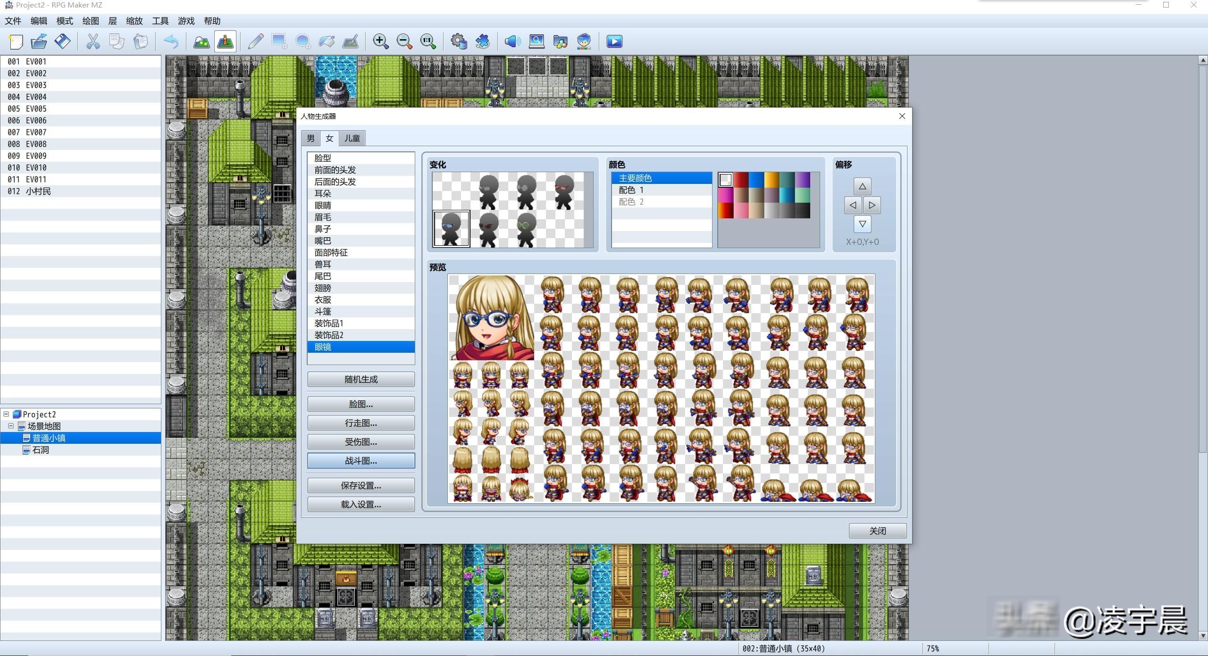1208x656 pixels.
Task: Pick the dark red color swatch
Action: click(x=740, y=179)
